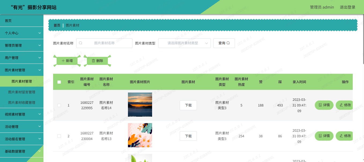Click the 修改 pencil icon in row 2
This screenshot has width=364, height=162.
point(341,136)
